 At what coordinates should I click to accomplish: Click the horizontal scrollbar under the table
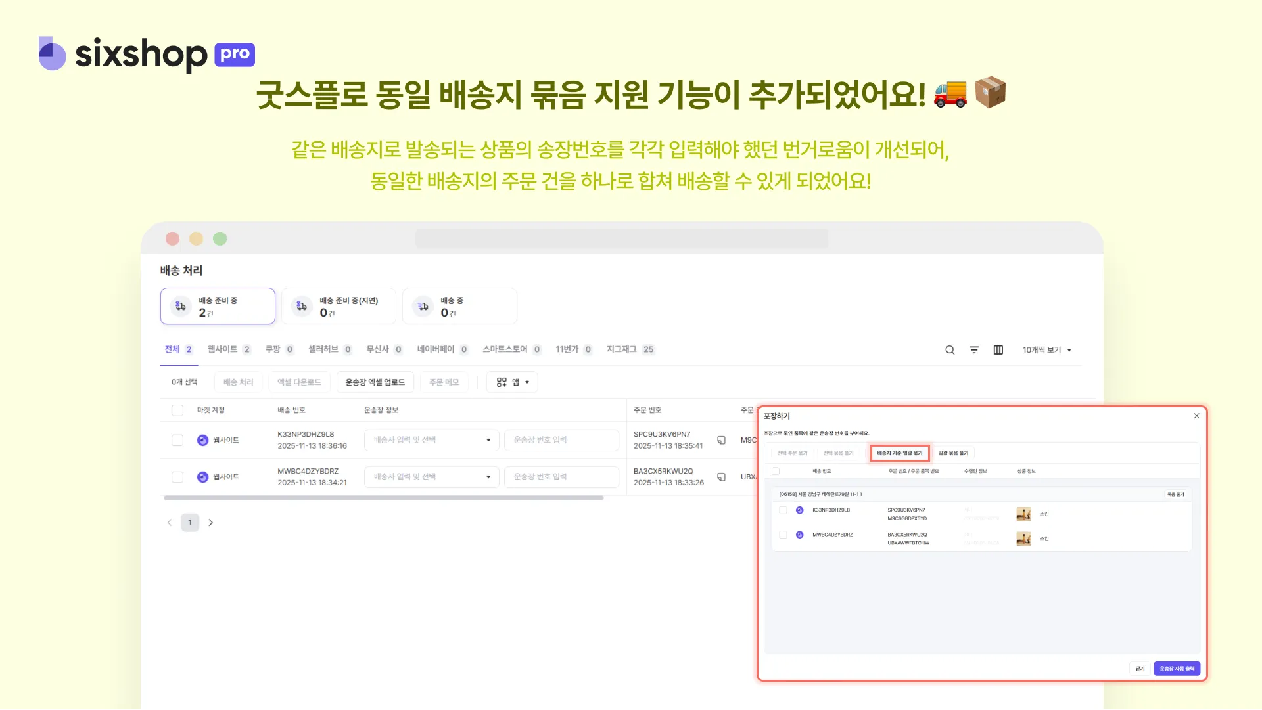point(383,498)
